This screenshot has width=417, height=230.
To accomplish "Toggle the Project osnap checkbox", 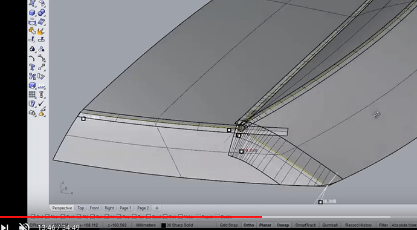I will (x=199, y=217).
